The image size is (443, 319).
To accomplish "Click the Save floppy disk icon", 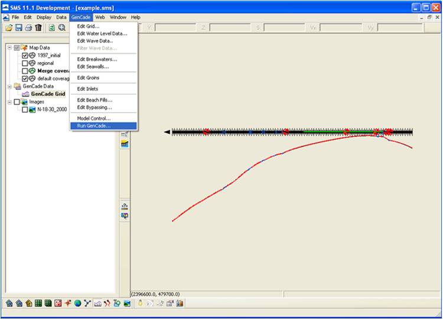I will tap(19, 28).
